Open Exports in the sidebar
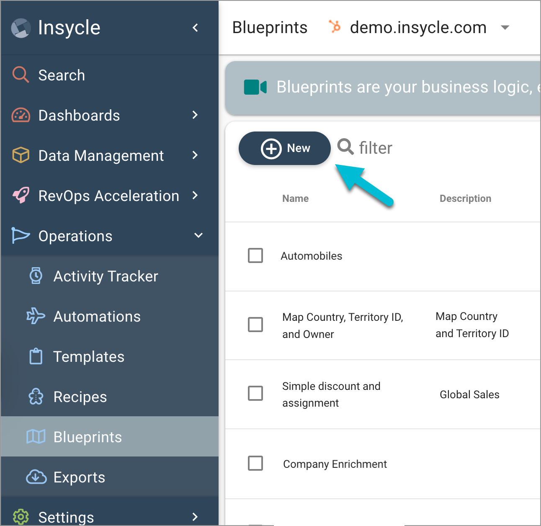Image resolution: width=541 pixels, height=526 pixels. [80, 477]
